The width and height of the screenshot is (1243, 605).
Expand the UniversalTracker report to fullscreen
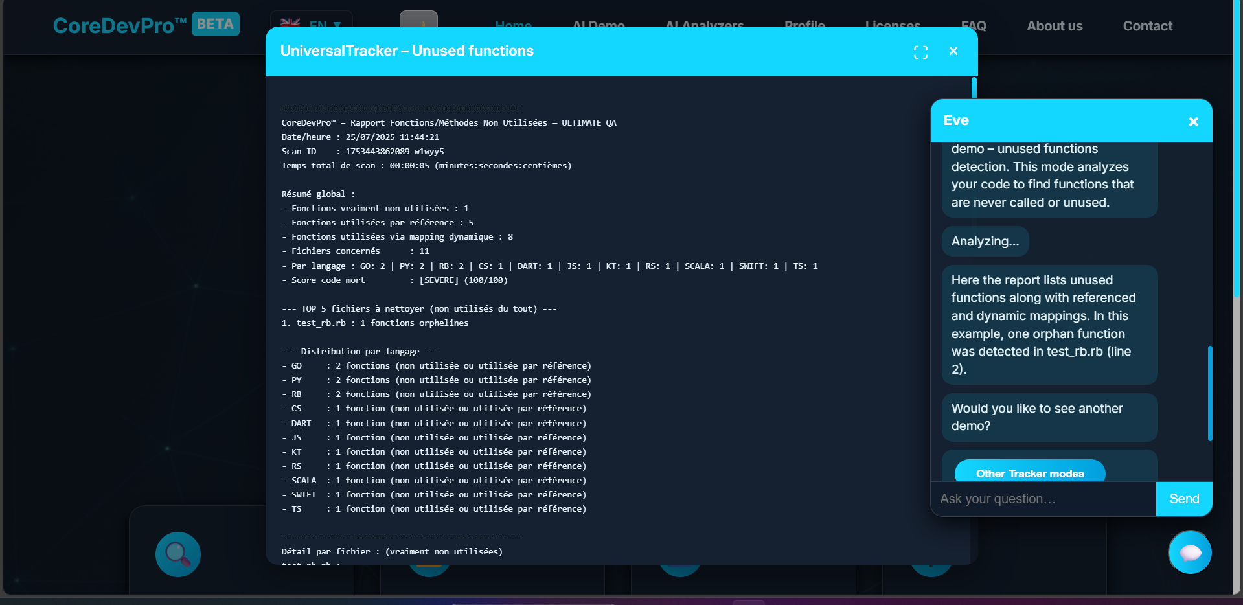pos(920,52)
